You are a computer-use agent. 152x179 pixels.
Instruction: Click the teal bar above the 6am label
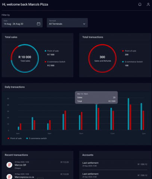click(19, 128)
